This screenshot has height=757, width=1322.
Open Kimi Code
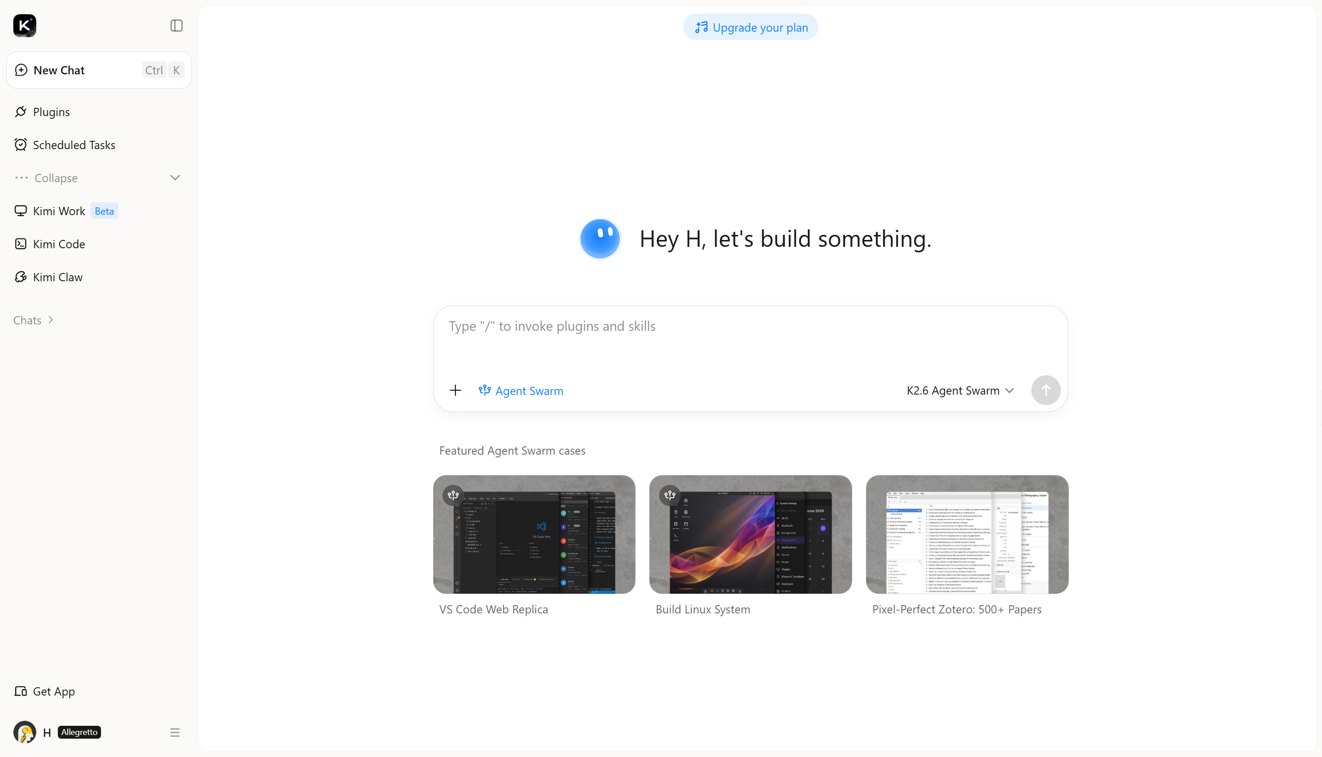(x=99, y=244)
